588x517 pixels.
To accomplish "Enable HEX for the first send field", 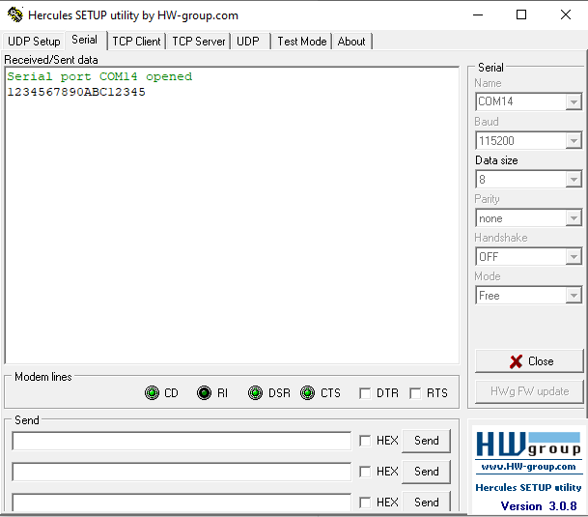I will pyautogui.click(x=365, y=441).
